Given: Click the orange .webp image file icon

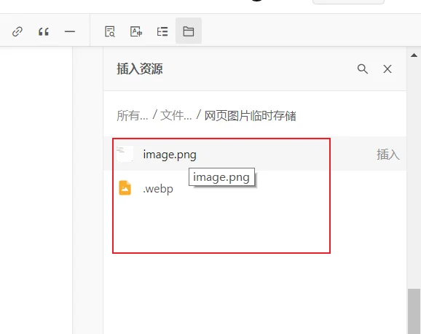Looking at the screenshot, I should click(125, 187).
